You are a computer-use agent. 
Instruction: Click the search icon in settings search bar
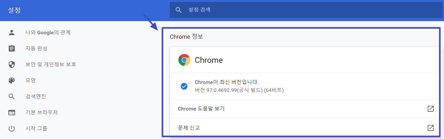(x=179, y=10)
